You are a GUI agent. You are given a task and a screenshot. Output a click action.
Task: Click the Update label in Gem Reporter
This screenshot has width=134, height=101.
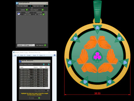(x=23, y=10)
